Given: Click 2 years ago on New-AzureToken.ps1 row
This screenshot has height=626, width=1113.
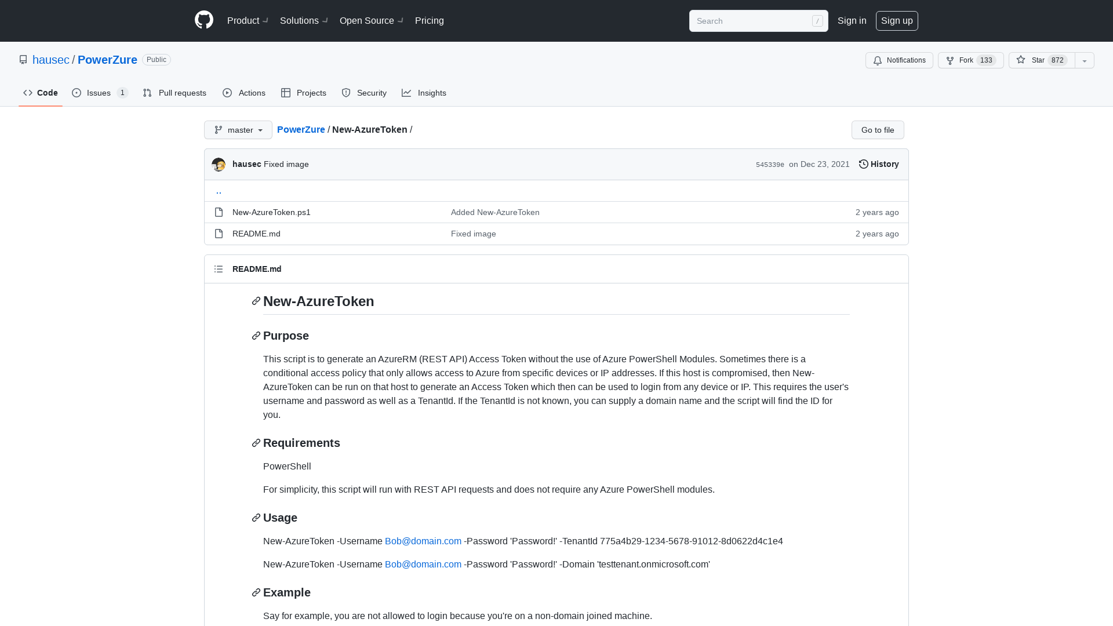Looking at the screenshot, I should click(877, 212).
